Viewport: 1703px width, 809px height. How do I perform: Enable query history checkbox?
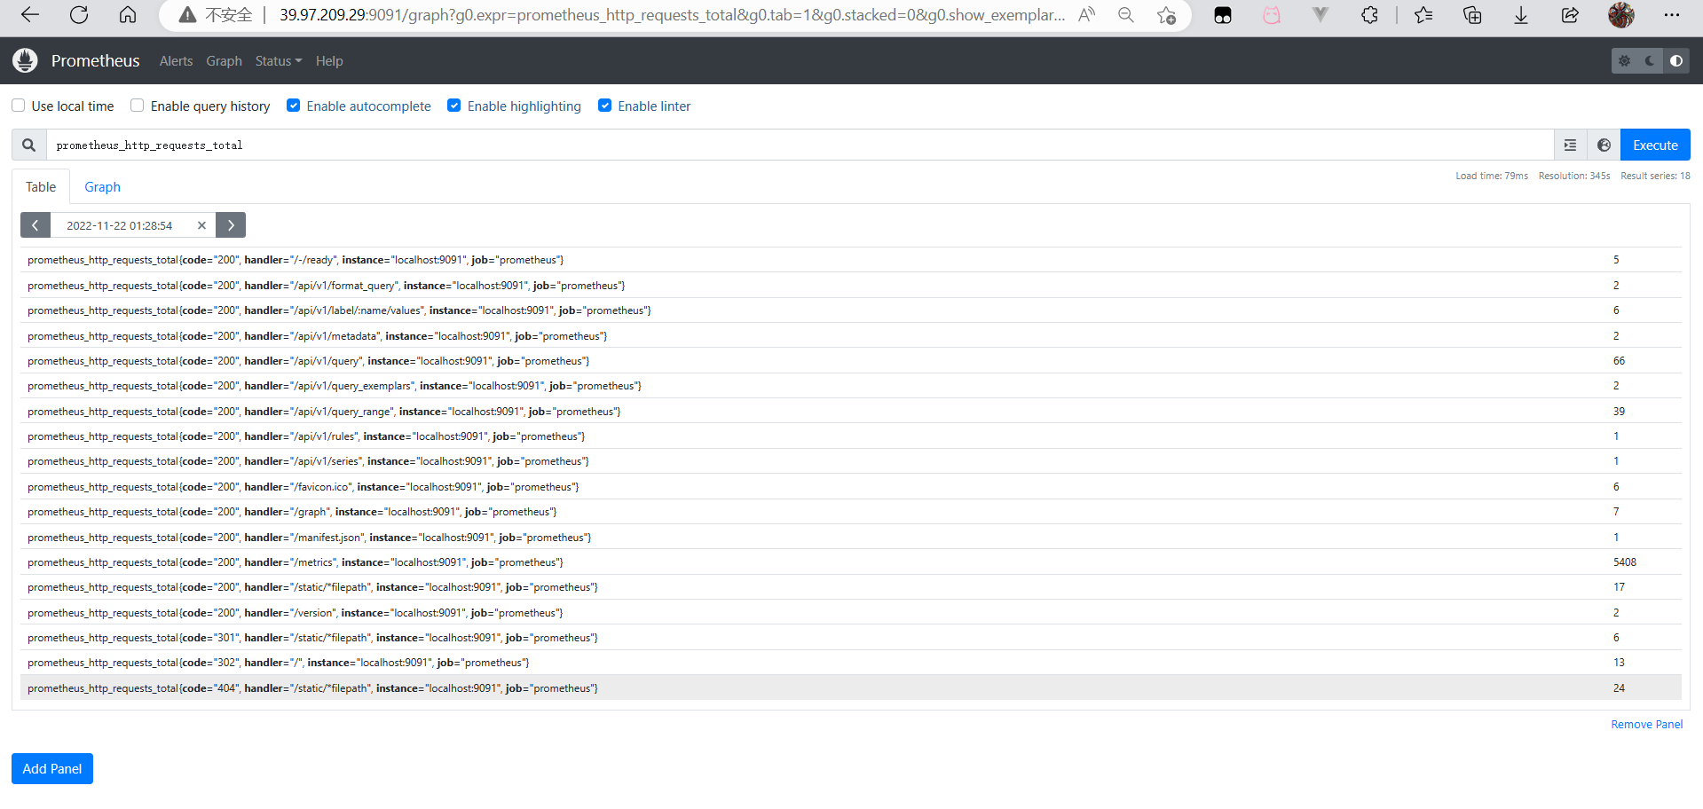click(138, 106)
